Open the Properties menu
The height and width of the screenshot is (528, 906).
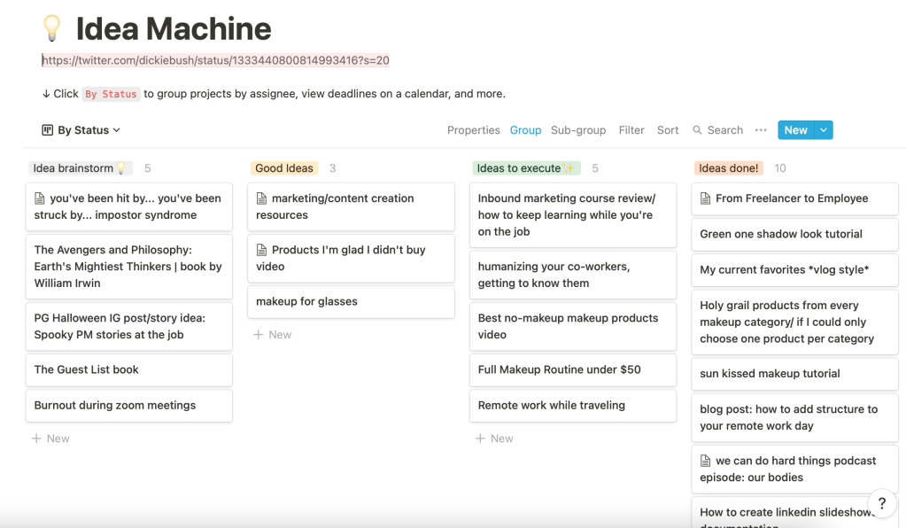coord(473,130)
